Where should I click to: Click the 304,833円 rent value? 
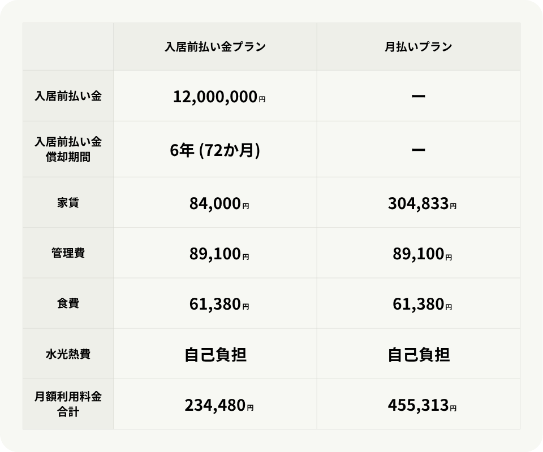pos(422,203)
